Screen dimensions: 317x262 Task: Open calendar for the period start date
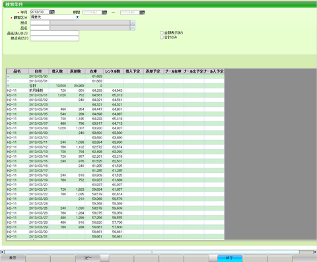click(104, 13)
